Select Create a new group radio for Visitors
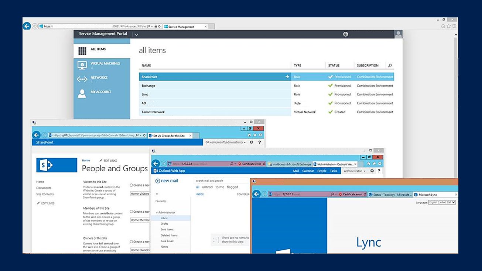This screenshot has height=271, width=482. click(131, 185)
